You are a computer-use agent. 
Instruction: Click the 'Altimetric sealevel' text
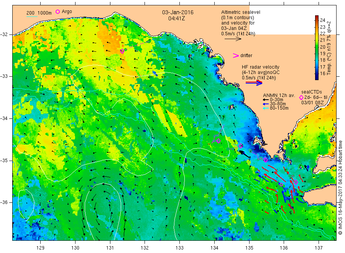click(x=241, y=12)
